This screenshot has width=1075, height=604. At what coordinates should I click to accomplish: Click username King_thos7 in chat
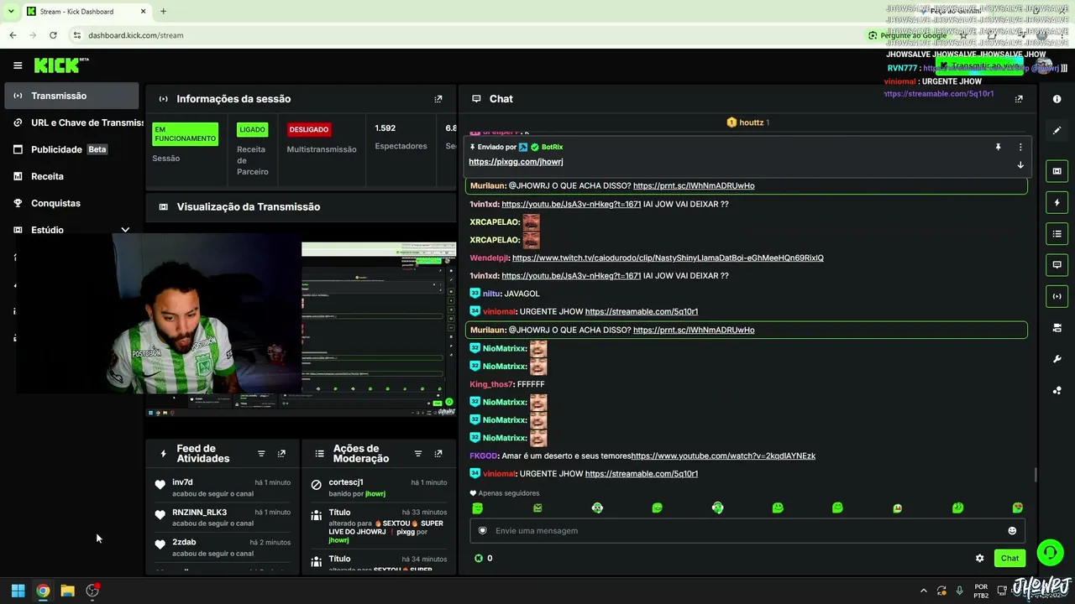[x=491, y=384]
